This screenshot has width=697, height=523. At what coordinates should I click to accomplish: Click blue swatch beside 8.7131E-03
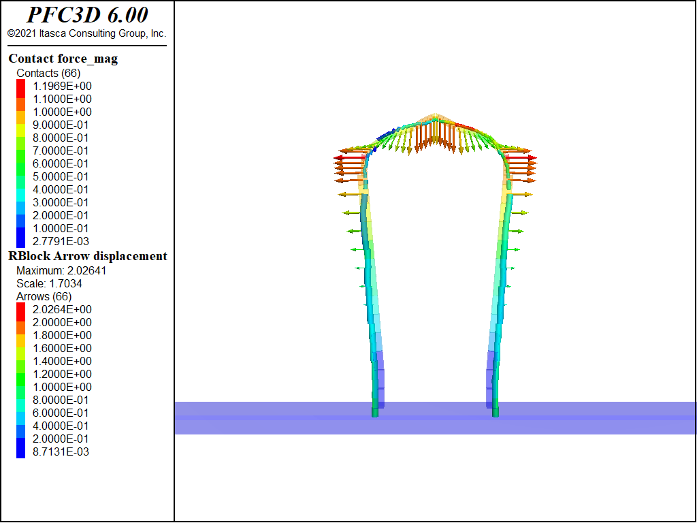click(21, 451)
